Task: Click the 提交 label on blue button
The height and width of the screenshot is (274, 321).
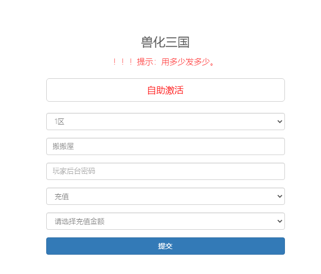Action: click(165, 246)
